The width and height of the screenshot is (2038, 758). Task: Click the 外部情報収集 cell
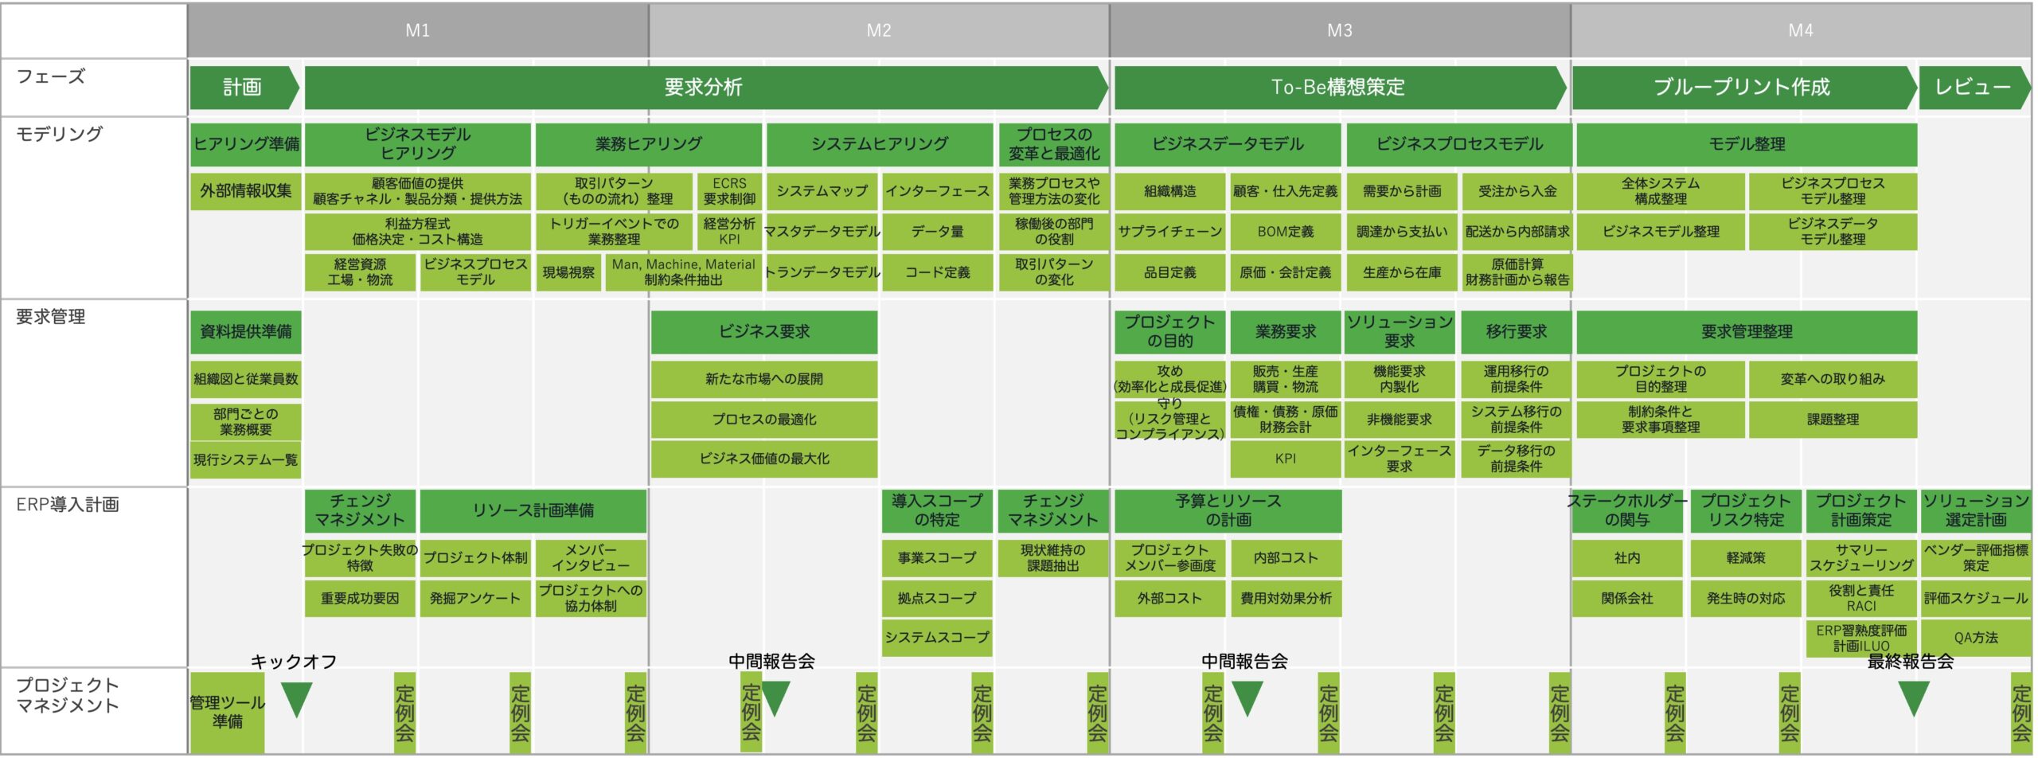point(246,191)
